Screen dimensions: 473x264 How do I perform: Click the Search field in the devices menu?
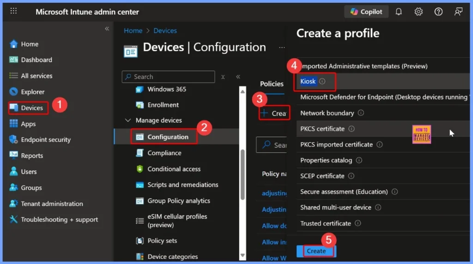click(x=168, y=77)
